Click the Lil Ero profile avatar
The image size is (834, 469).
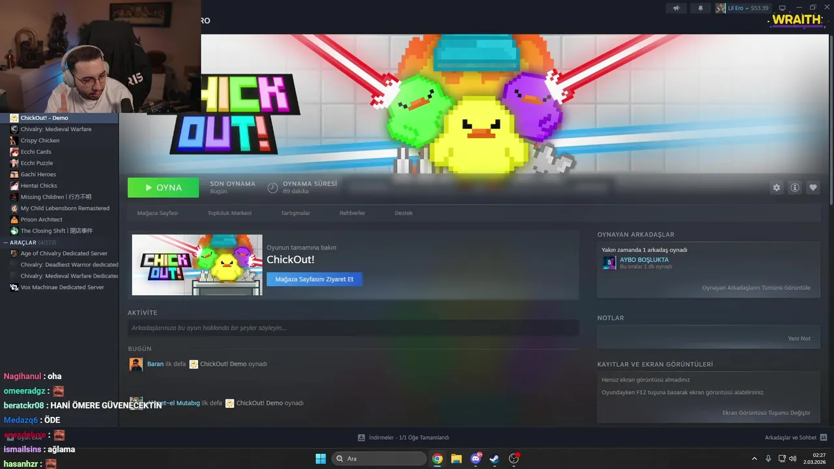[721, 8]
